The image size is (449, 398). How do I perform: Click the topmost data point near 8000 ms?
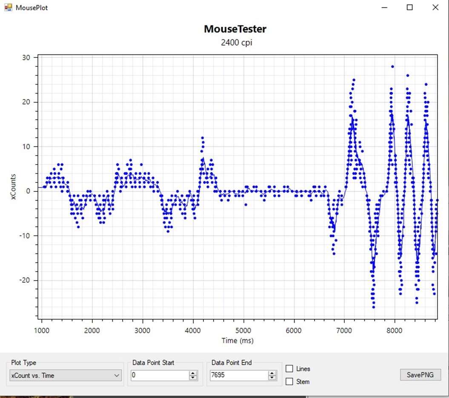392,66
